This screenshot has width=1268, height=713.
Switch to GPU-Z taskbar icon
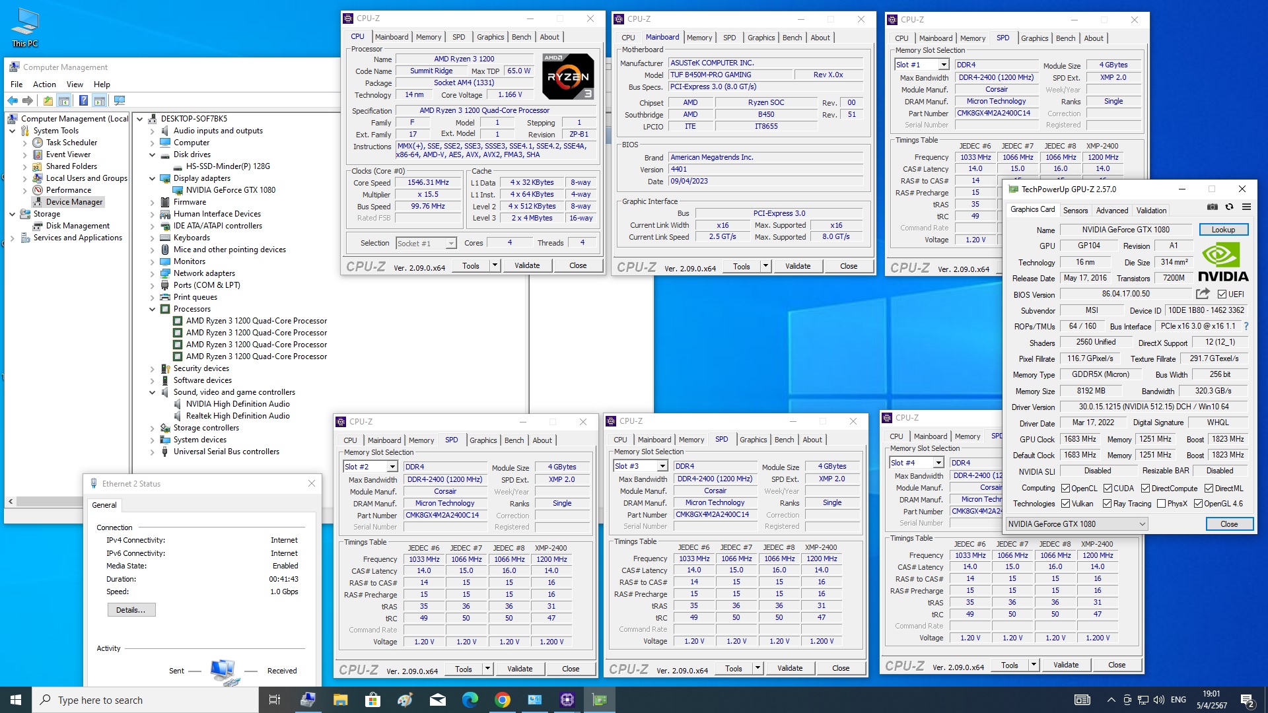coord(600,700)
